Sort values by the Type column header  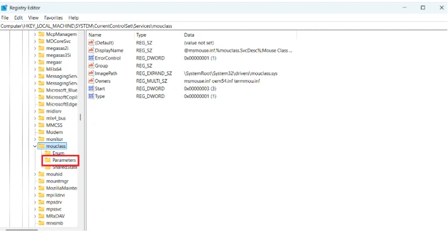[158, 35]
